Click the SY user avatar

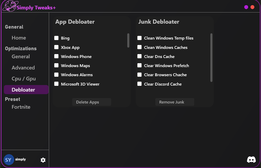9,160
